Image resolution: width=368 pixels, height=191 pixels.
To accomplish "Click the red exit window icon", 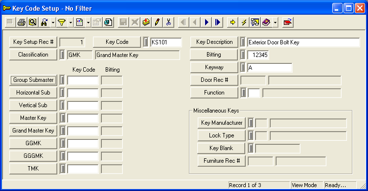I will [288, 22].
